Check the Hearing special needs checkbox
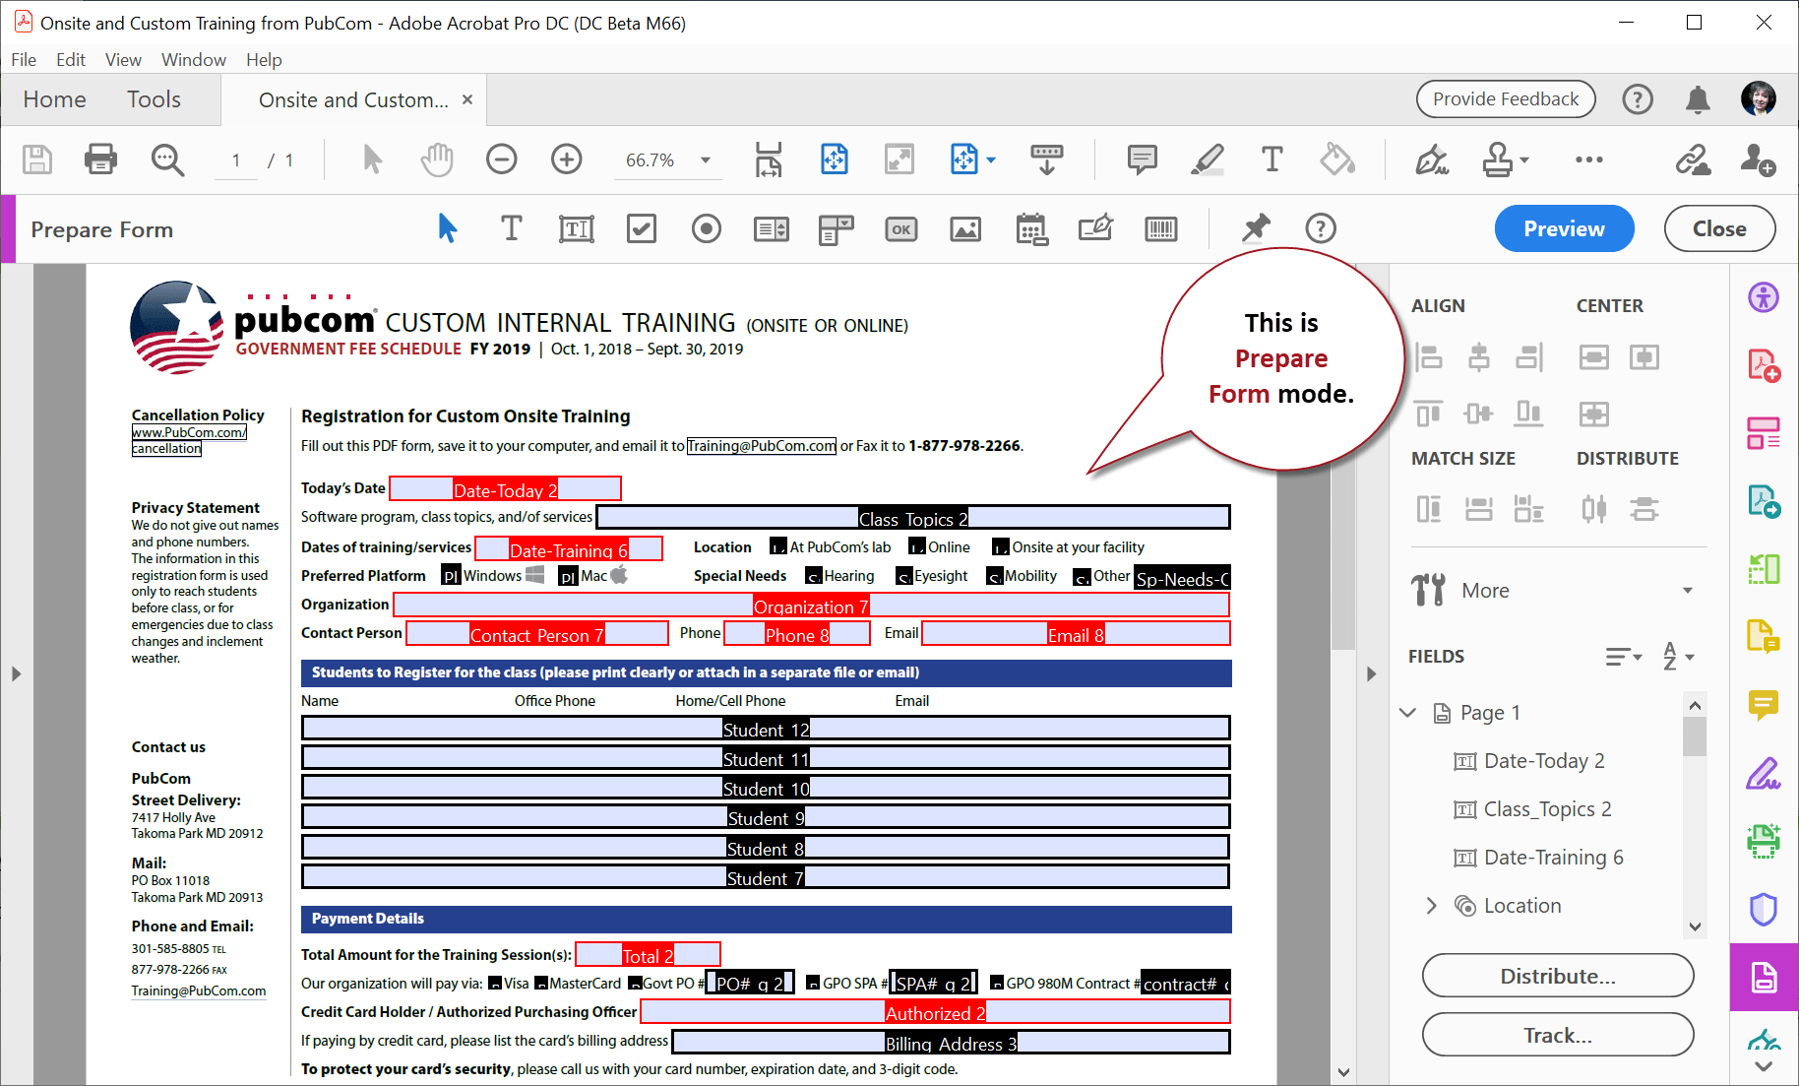 [813, 576]
